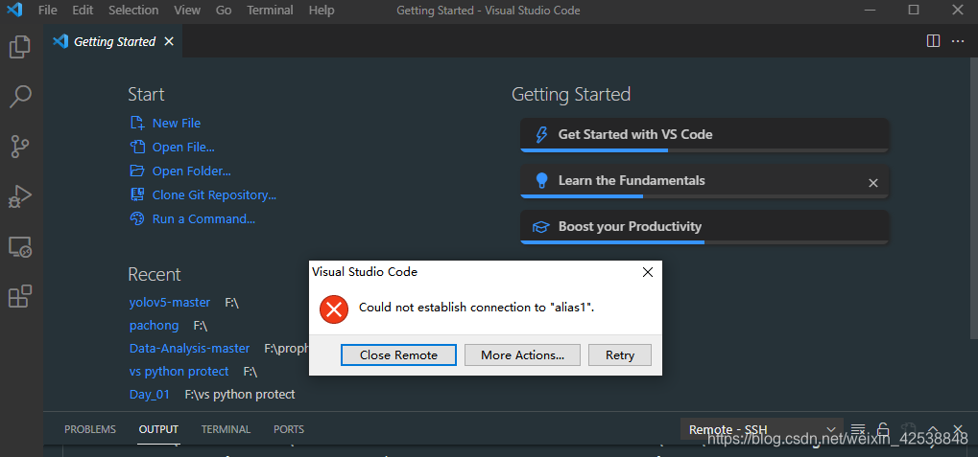The image size is (978, 457).
Task: Maximize the panel with the chevron-up icon
Action: [933, 429]
